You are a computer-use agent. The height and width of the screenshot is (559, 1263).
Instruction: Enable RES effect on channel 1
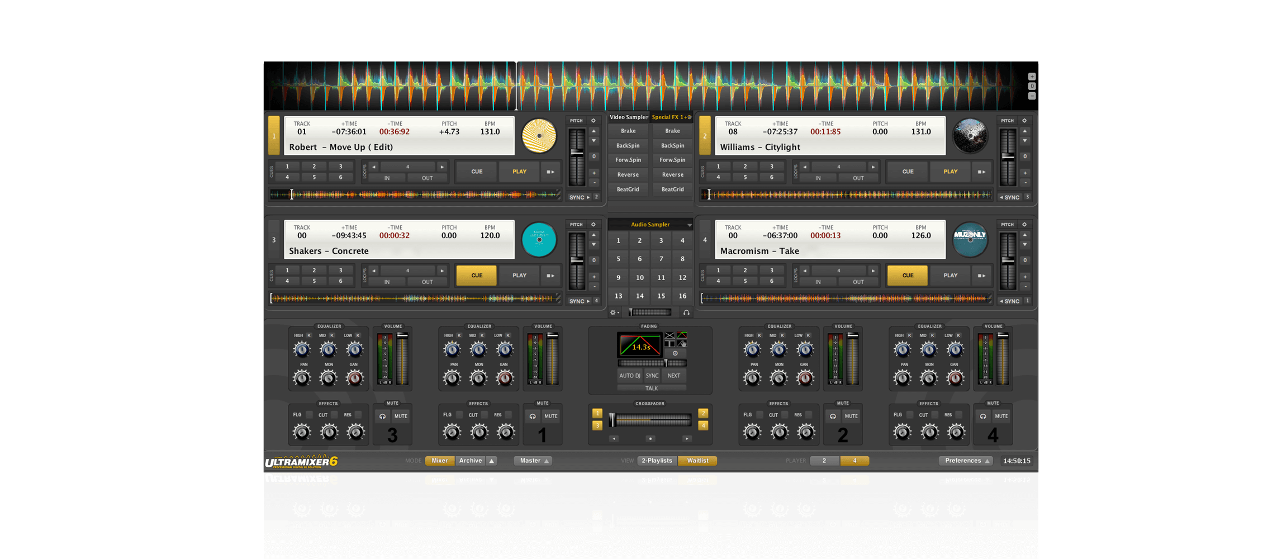click(x=508, y=415)
